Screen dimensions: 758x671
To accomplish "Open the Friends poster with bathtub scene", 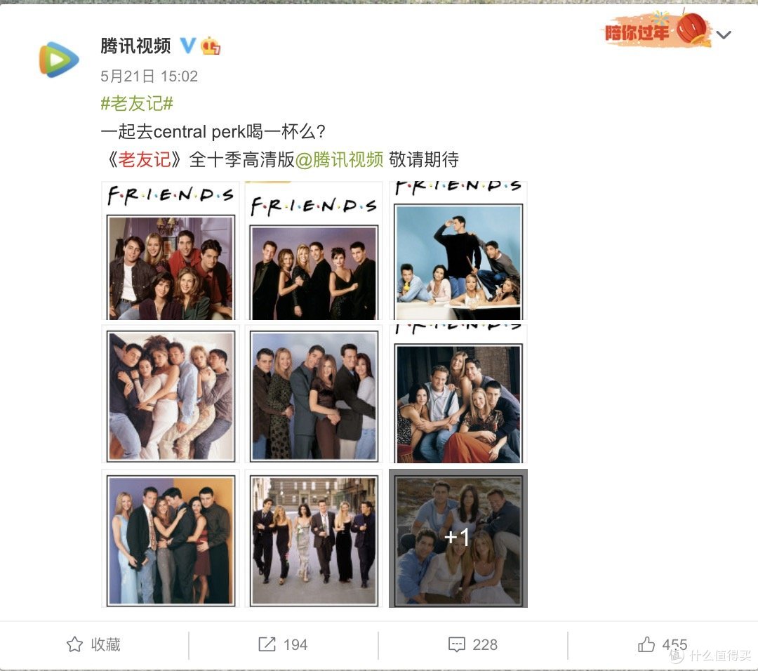I will tap(458, 251).
